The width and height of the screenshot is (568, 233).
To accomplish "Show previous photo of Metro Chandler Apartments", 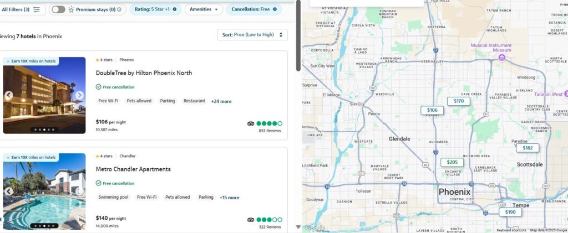I will (9, 191).
